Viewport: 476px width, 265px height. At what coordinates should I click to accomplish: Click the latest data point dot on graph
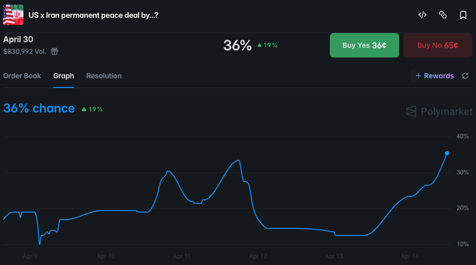click(447, 153)
